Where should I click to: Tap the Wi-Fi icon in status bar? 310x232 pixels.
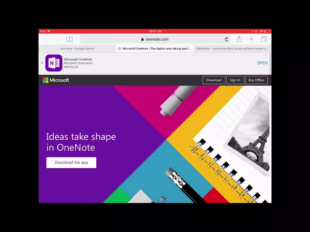(48, 31)
